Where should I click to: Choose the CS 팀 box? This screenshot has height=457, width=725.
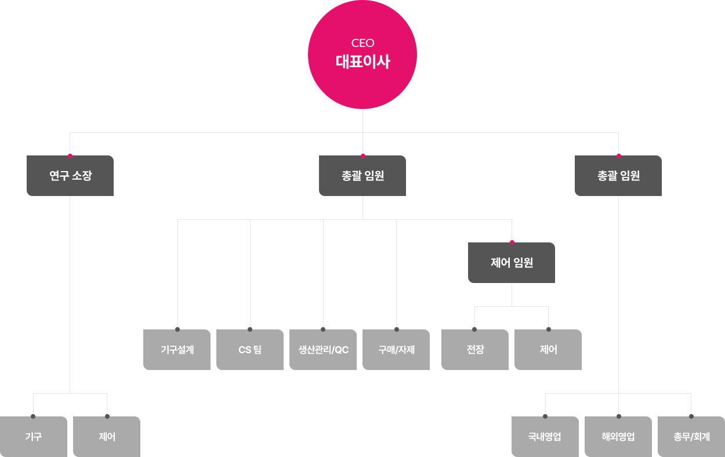[250, 350]
